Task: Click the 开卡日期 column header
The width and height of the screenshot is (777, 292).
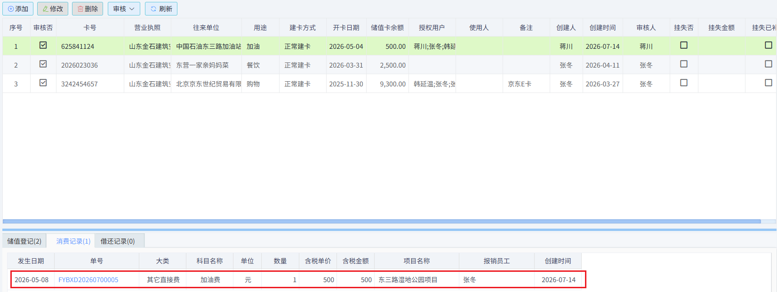Action: (346, 28)
